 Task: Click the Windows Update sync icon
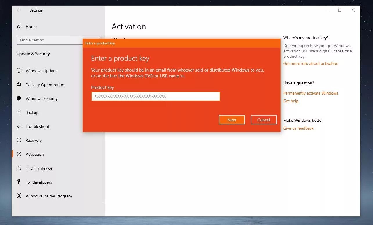coord(19,70)
